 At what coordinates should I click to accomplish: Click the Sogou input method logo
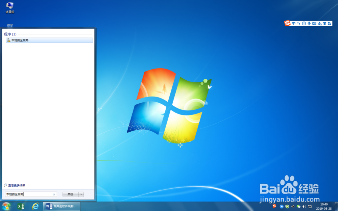(x=287, y=23)
